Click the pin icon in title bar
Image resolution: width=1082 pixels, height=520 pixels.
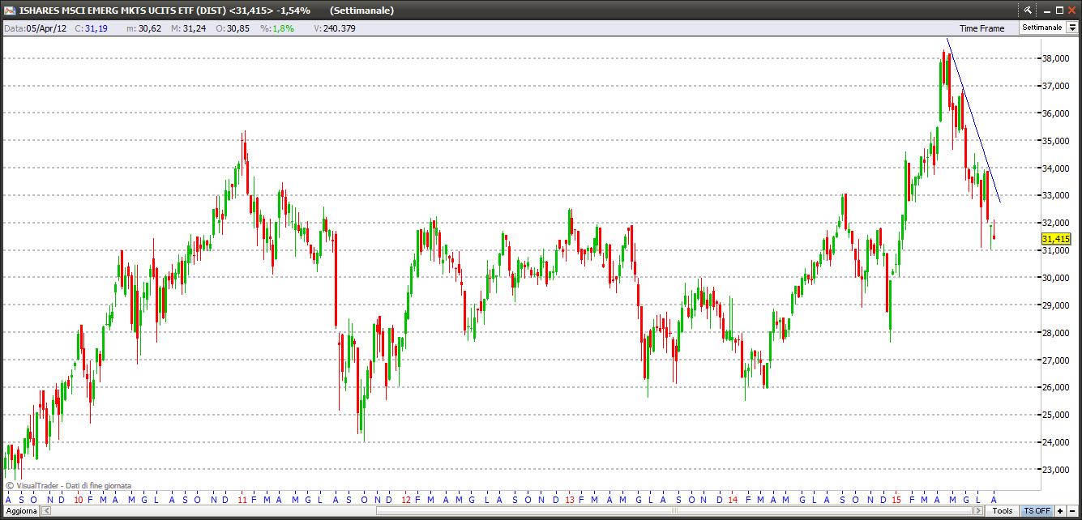[x=1027, y=10]
